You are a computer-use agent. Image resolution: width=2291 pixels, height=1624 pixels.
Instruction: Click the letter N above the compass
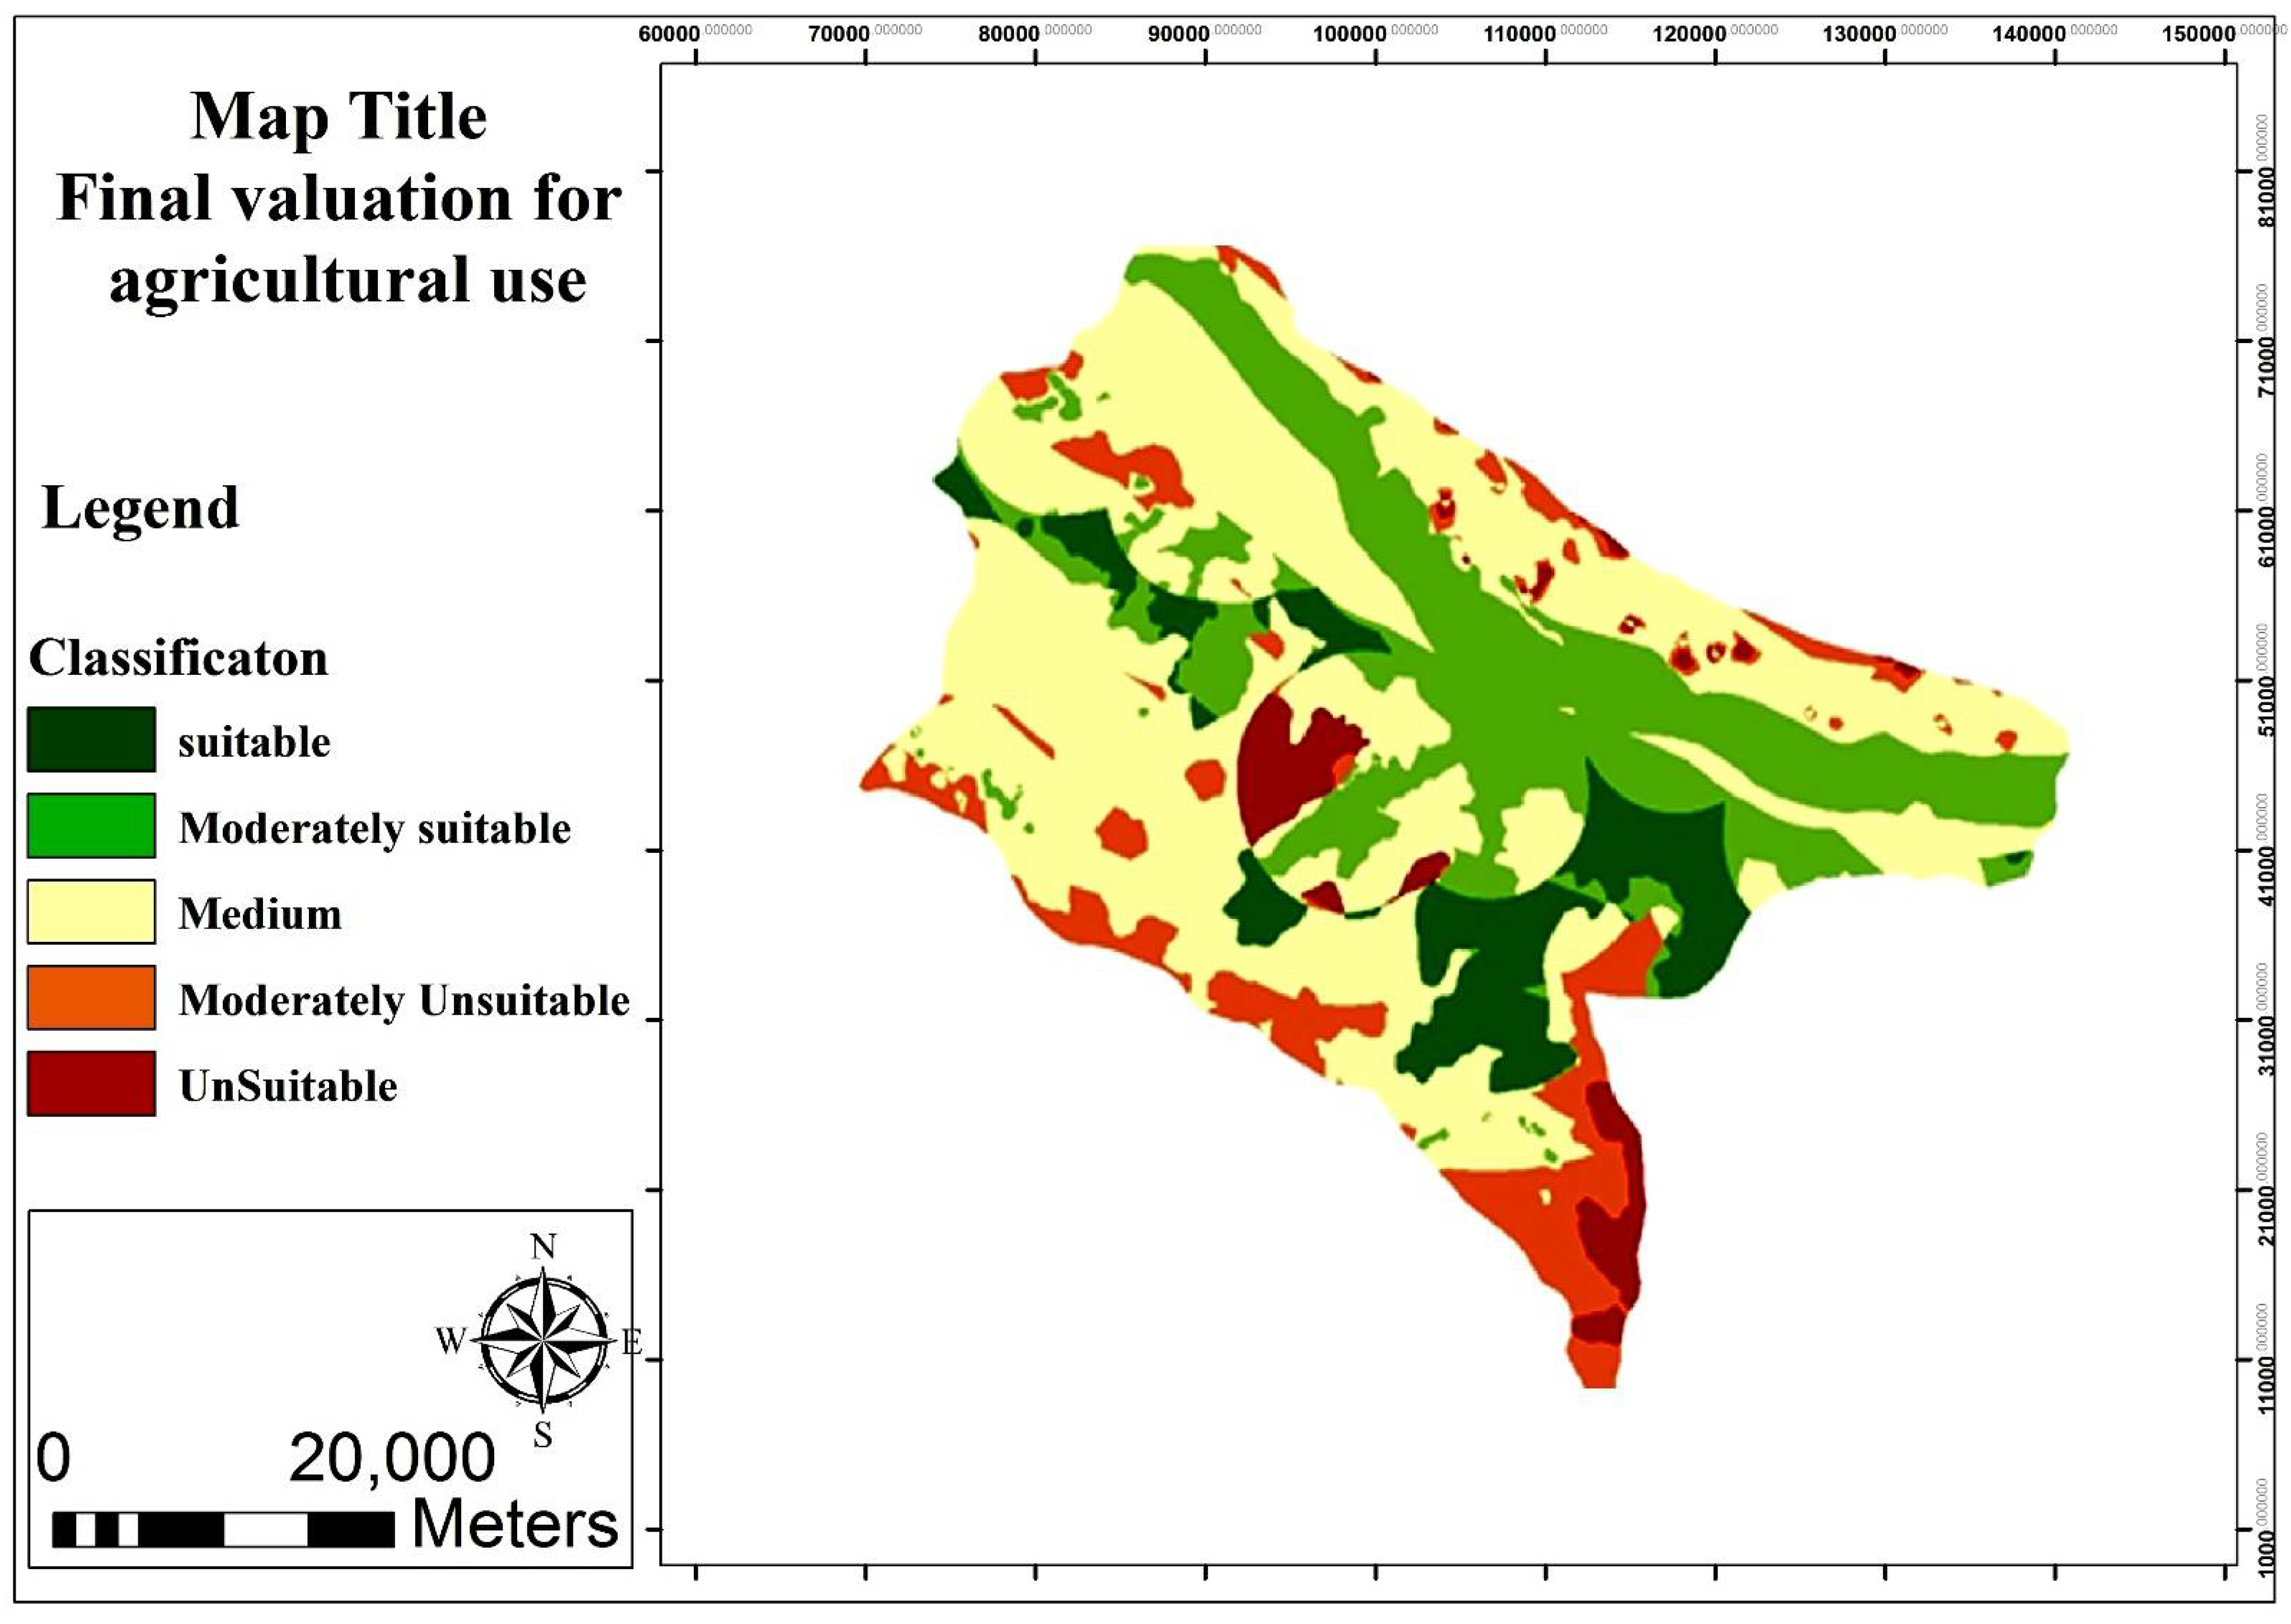point(543,1247)
